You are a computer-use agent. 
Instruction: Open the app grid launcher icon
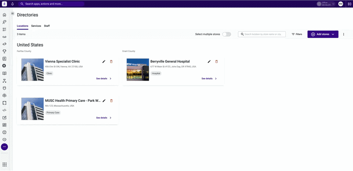4,165
